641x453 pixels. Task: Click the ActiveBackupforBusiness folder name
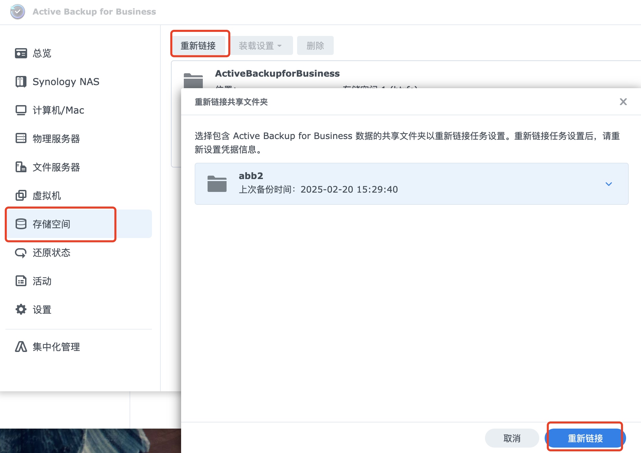[x=277, y=73]
